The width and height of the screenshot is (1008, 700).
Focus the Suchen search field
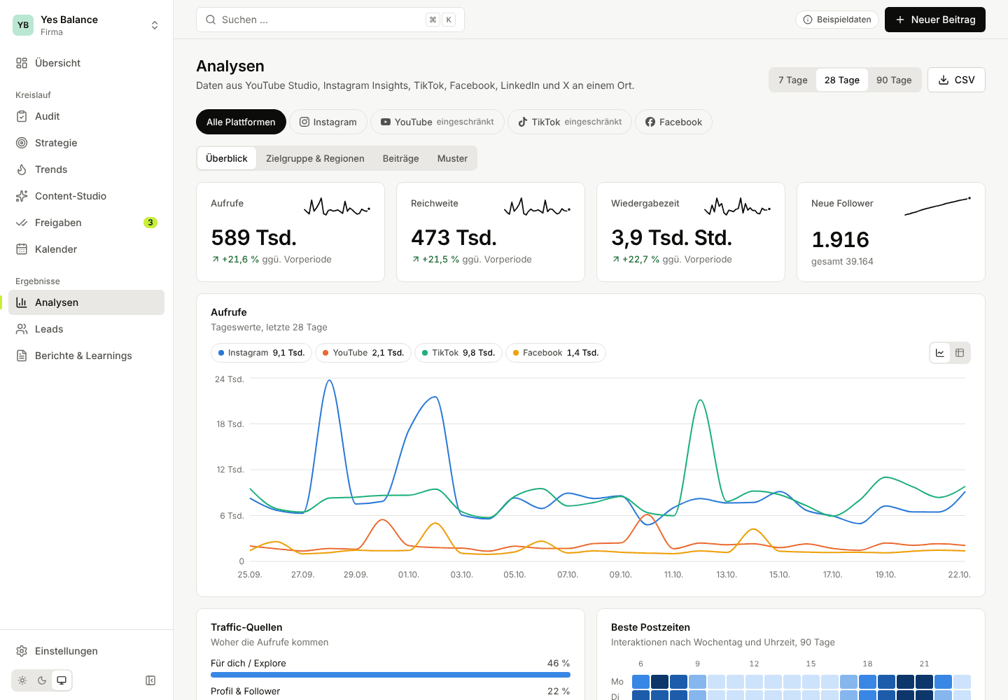(x=330, y=20)
